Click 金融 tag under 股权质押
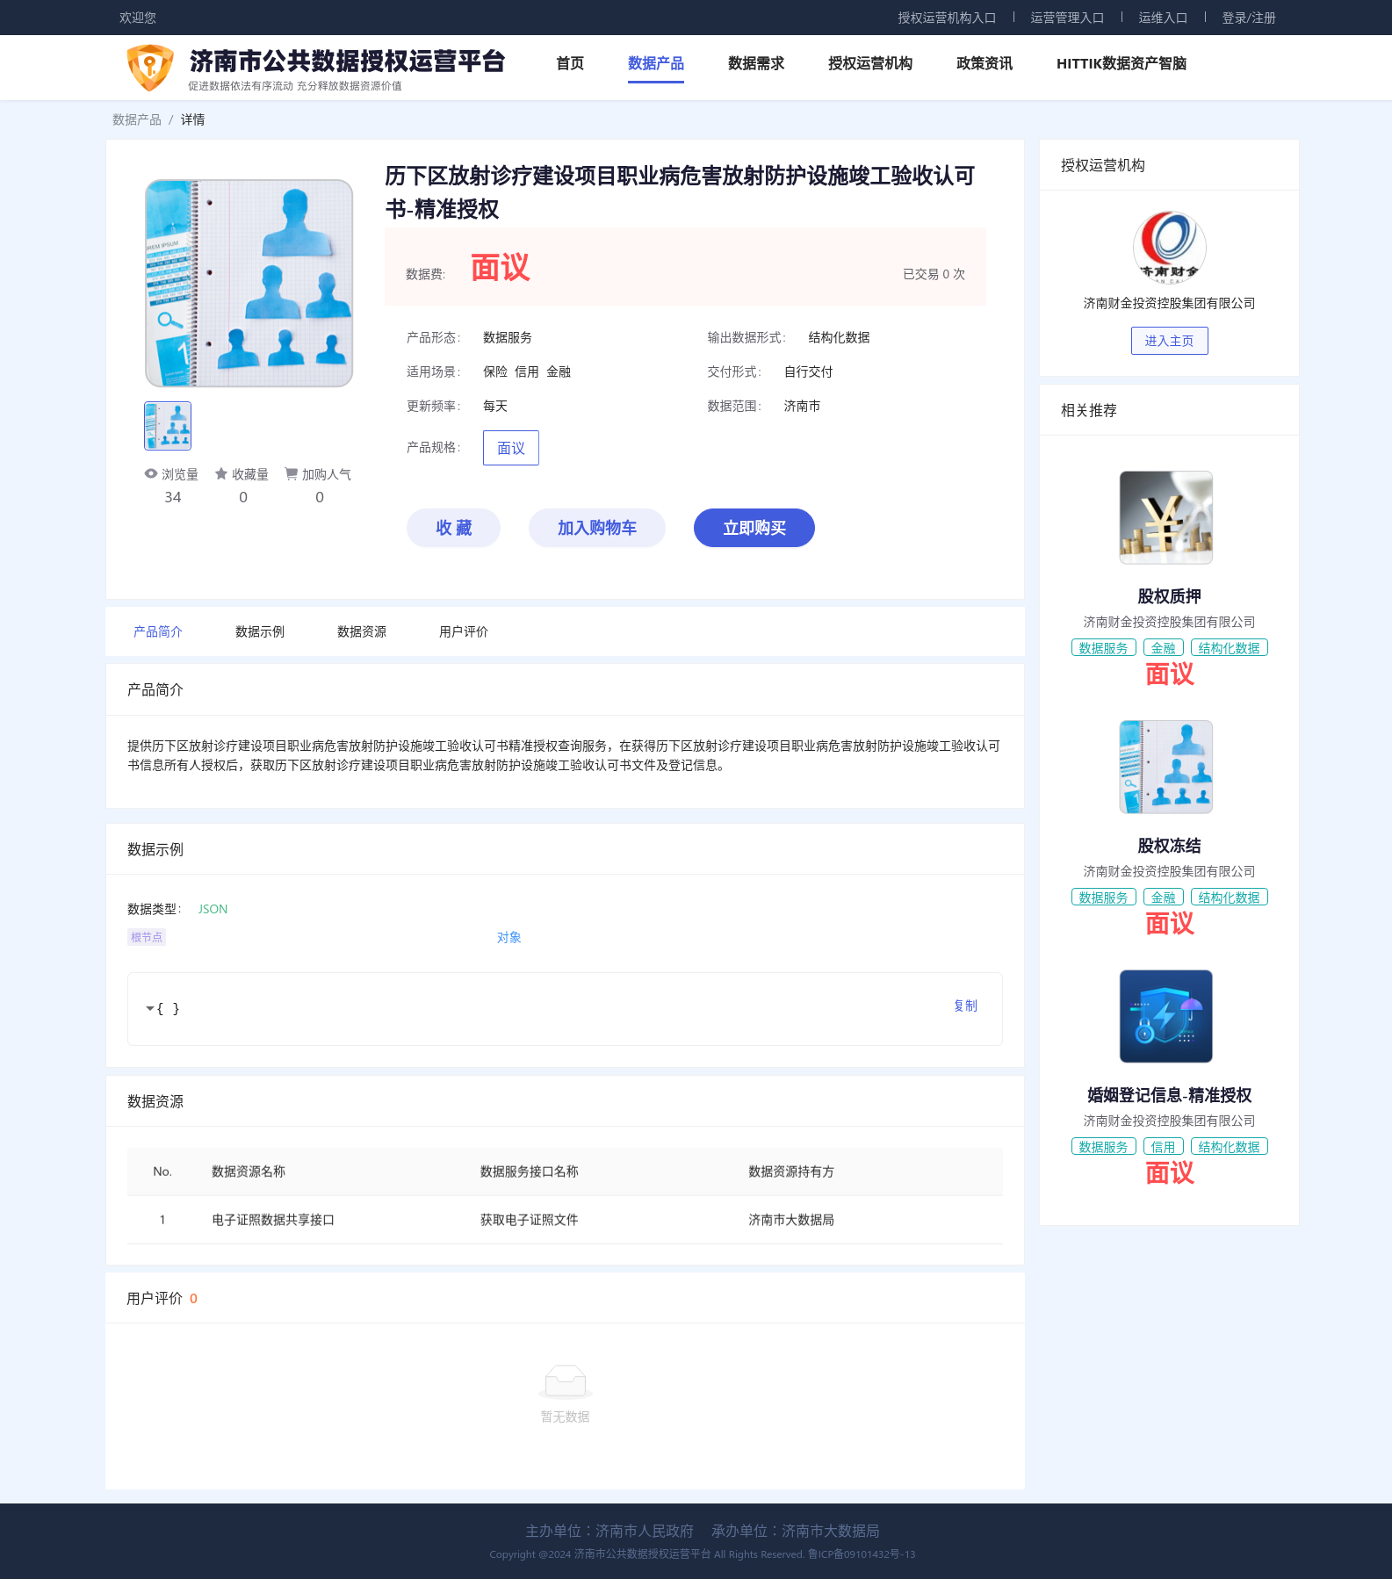The image size is (1392, 1579). (x=1164, y=647)
